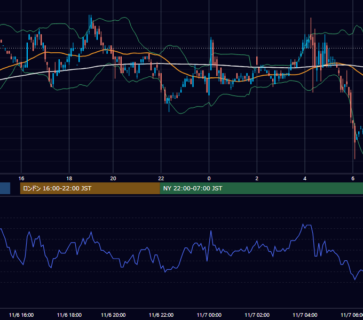Viewport: 363px width, 320px height.
Task: Click the NY 22:00-07:00 JST session bar
Action: click(x=262, y=188)
